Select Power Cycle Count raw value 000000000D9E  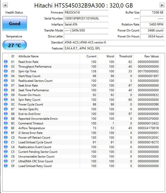pyautogui.click(x=148, y=104)
